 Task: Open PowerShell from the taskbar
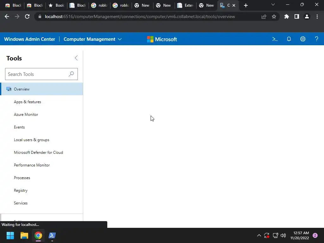coord(52,235)
